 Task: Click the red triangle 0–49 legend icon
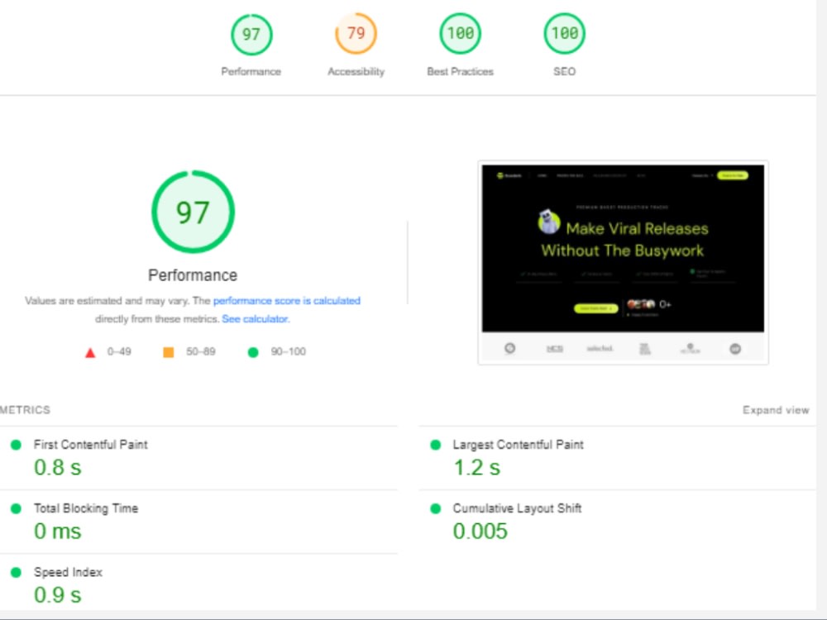tap(90, 353)
